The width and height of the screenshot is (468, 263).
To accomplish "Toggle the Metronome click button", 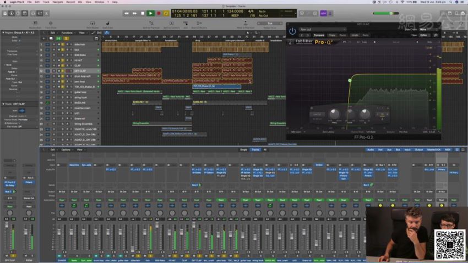I will coord(330,13).
